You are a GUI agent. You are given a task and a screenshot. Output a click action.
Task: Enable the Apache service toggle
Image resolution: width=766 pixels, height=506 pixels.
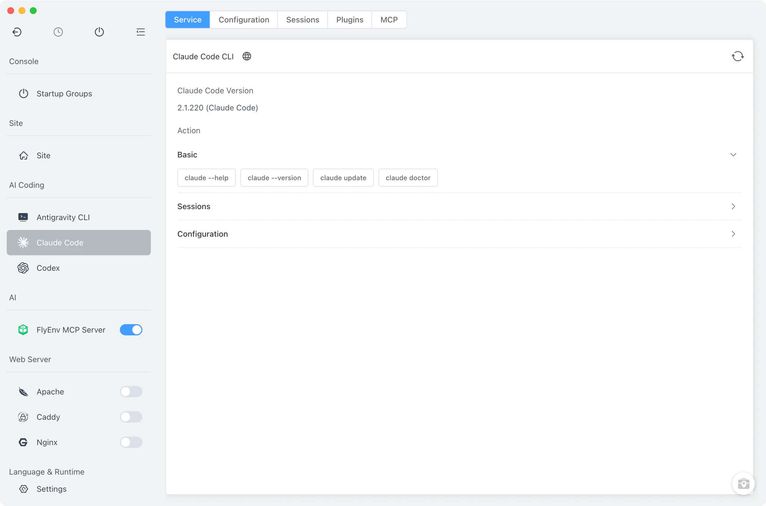(131, 392)
